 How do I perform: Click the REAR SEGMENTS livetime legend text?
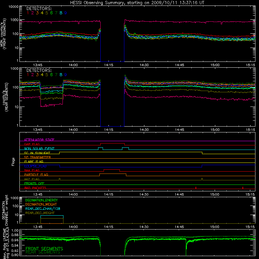43,252
